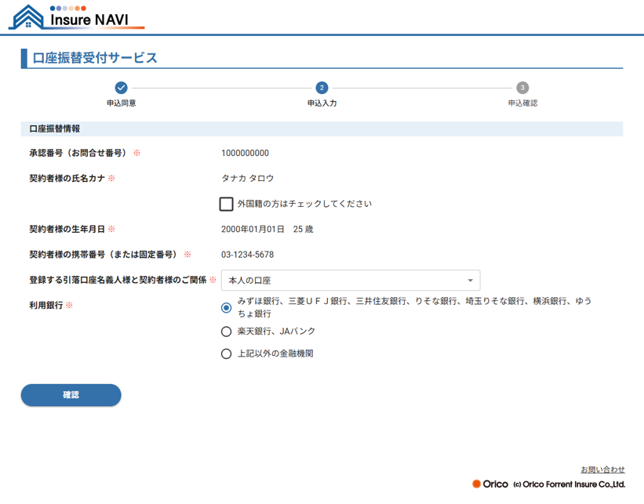644x504 pixels.
Task: Click the orange Orico logo in footer
Action: 490,484
